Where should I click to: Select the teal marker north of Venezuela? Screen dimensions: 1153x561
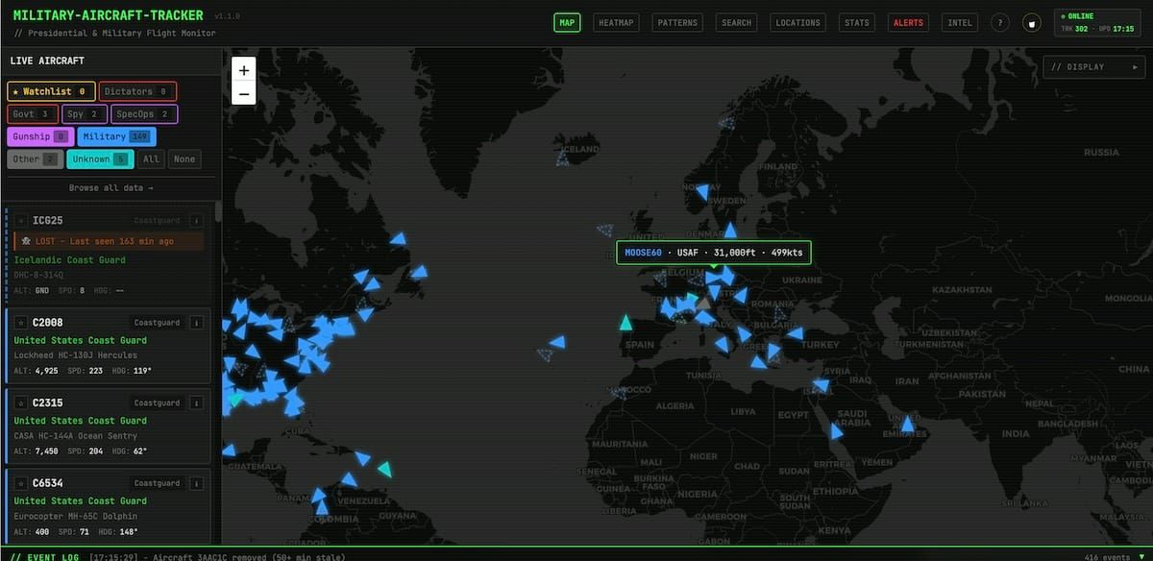384,469
